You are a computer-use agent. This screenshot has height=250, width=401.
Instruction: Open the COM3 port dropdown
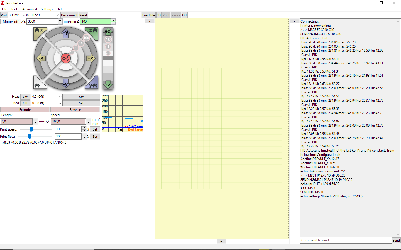(17, 15)
